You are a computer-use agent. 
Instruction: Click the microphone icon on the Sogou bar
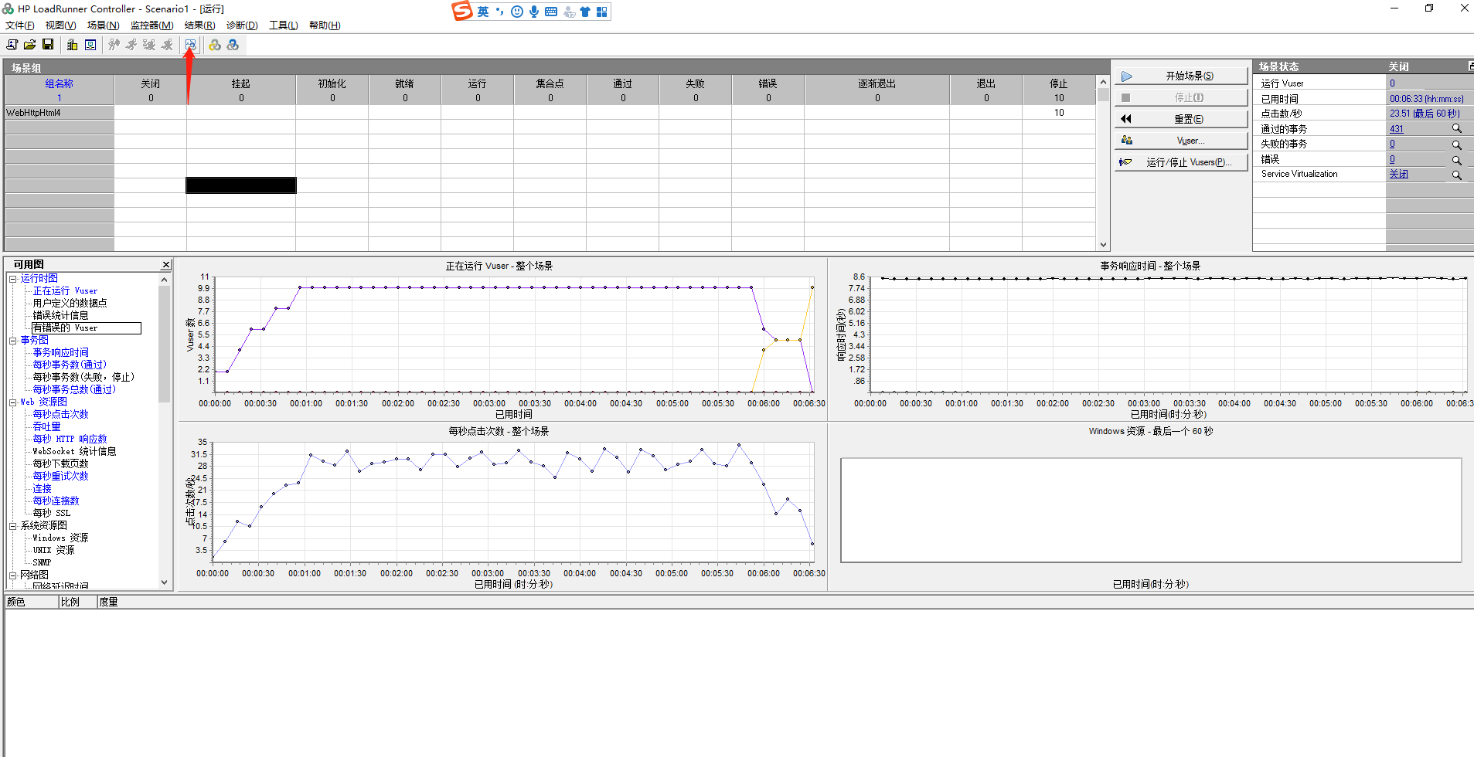point(533,11)
